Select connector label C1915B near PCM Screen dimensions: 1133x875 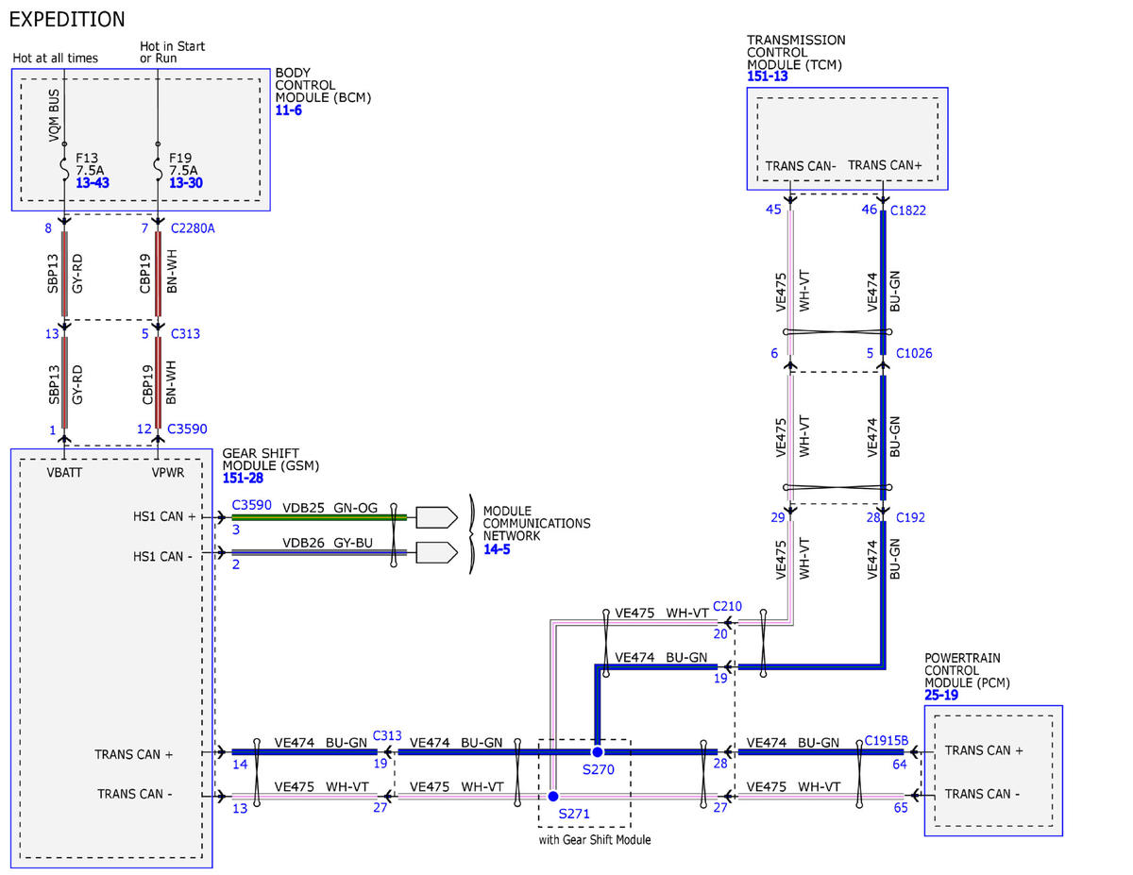887,741
